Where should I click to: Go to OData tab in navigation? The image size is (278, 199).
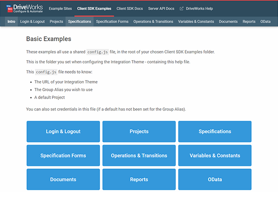coord(265,21)
